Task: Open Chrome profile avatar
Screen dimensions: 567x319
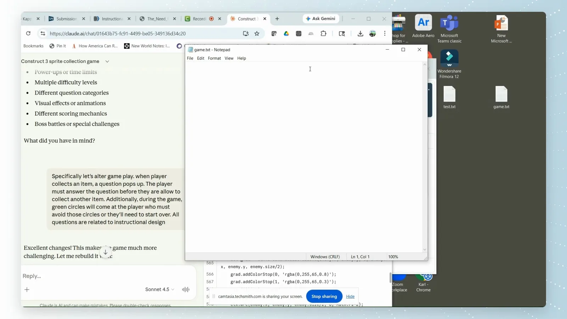Action: [x=372, y=33]
